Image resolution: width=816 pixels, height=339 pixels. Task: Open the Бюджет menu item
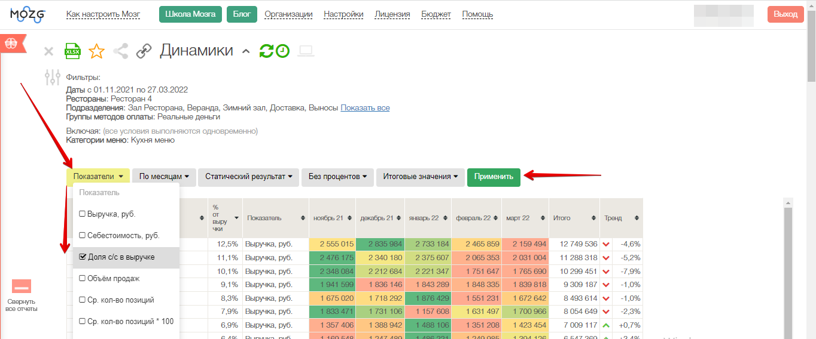tap(436, 14)
